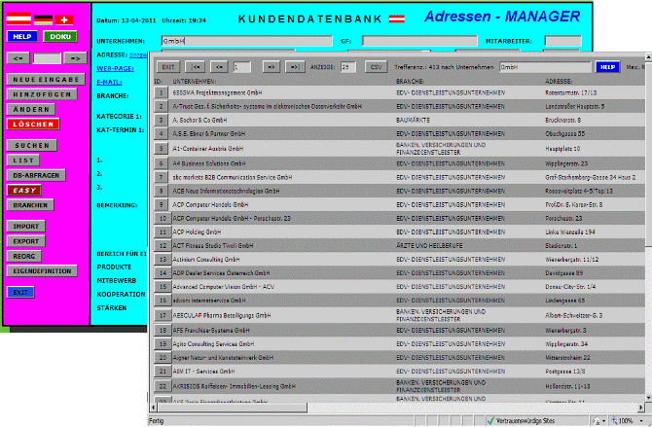Click 'A4 Business Solutions GmbH' row text
This screenshot has width=652, height=427.
(x=209, y=163)
